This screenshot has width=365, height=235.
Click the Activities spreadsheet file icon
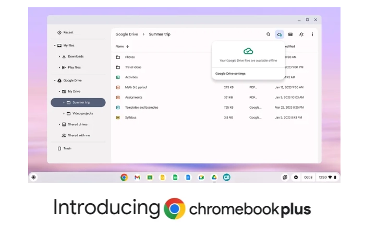pyautogui.click(x=118, y=77)
